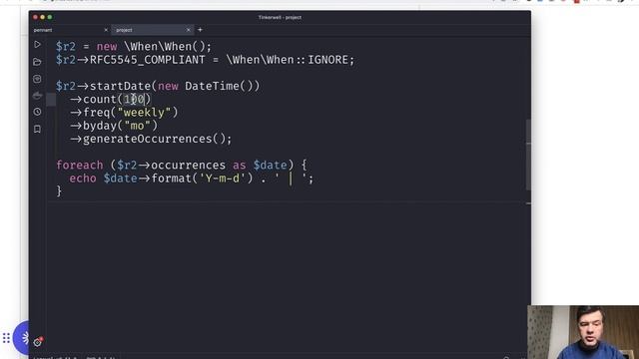Click startDate(new DateTime()) call
Viewport: 639px width, 359px height.
click(175, 86)
